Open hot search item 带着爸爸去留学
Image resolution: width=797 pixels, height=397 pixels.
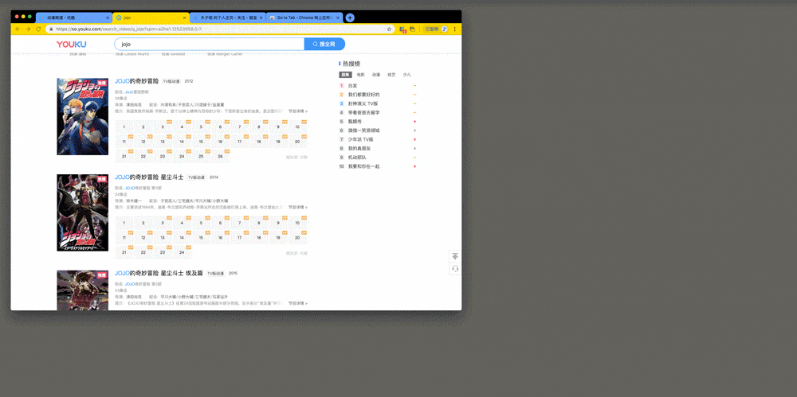(364, 112)
